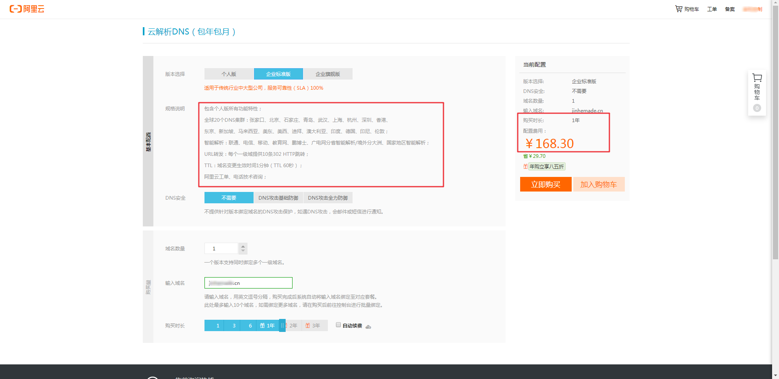Viewport: 779px width, 379px height.
Task: Decrease domain count with down arrow
Action: (x=243, y=251)
